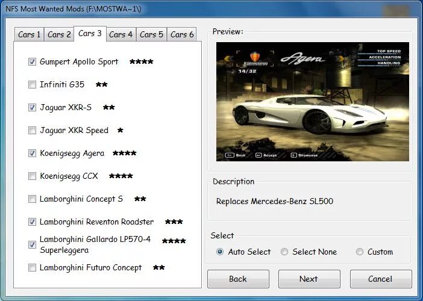Select the Cars 3 tab

click(90, 34)
